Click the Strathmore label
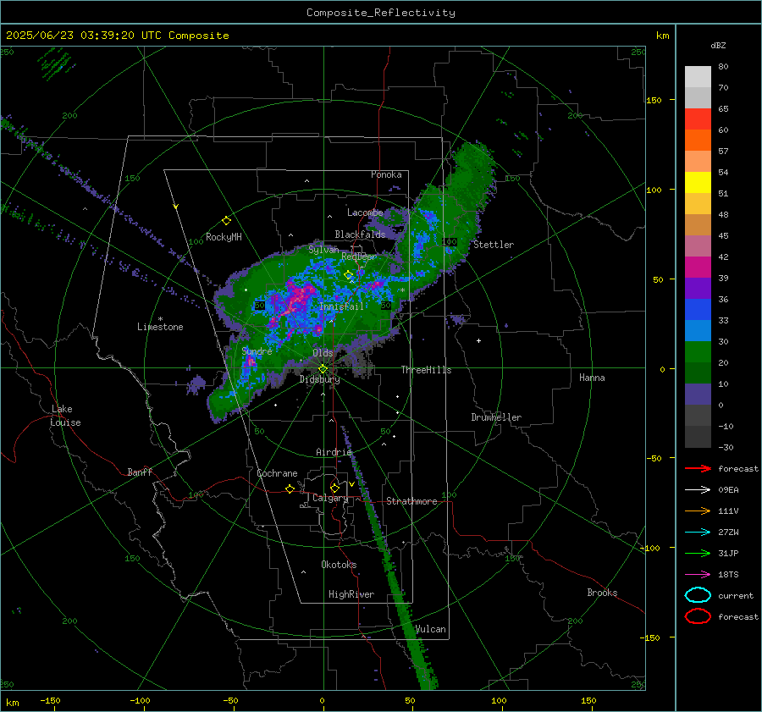This screenshot has width=762, height=712. [411, 501]
